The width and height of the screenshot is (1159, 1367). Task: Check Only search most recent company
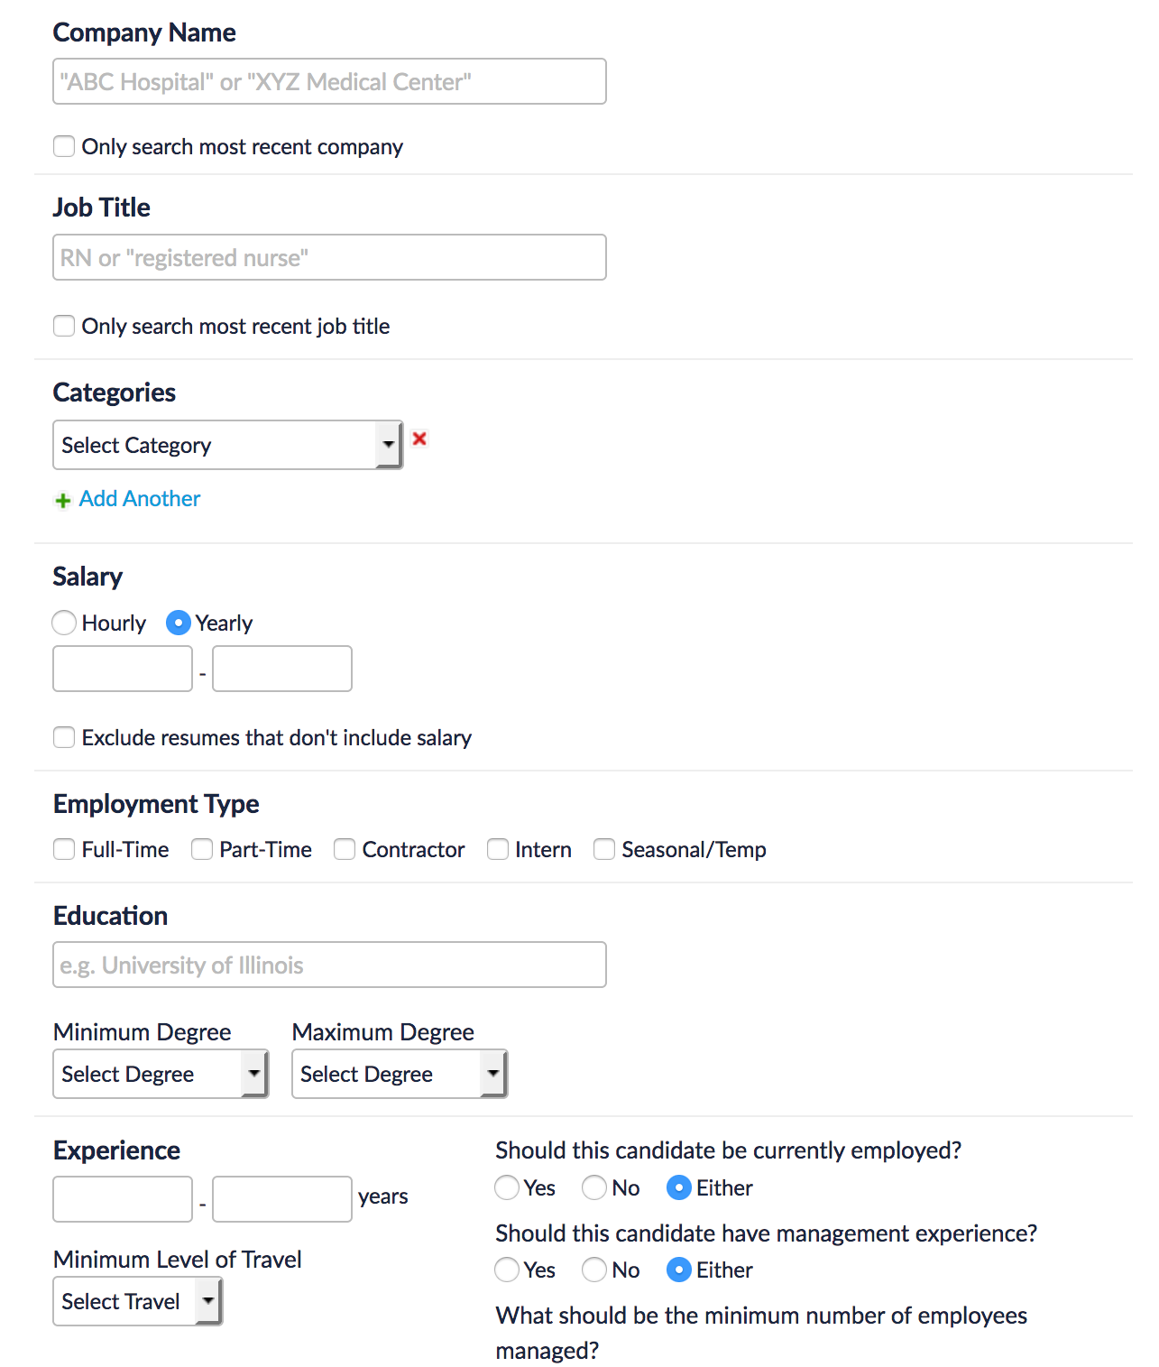click(64, 146)
